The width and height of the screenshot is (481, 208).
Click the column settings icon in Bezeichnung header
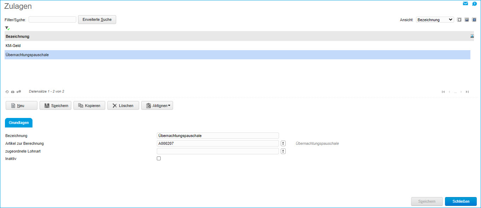(472, 36)
